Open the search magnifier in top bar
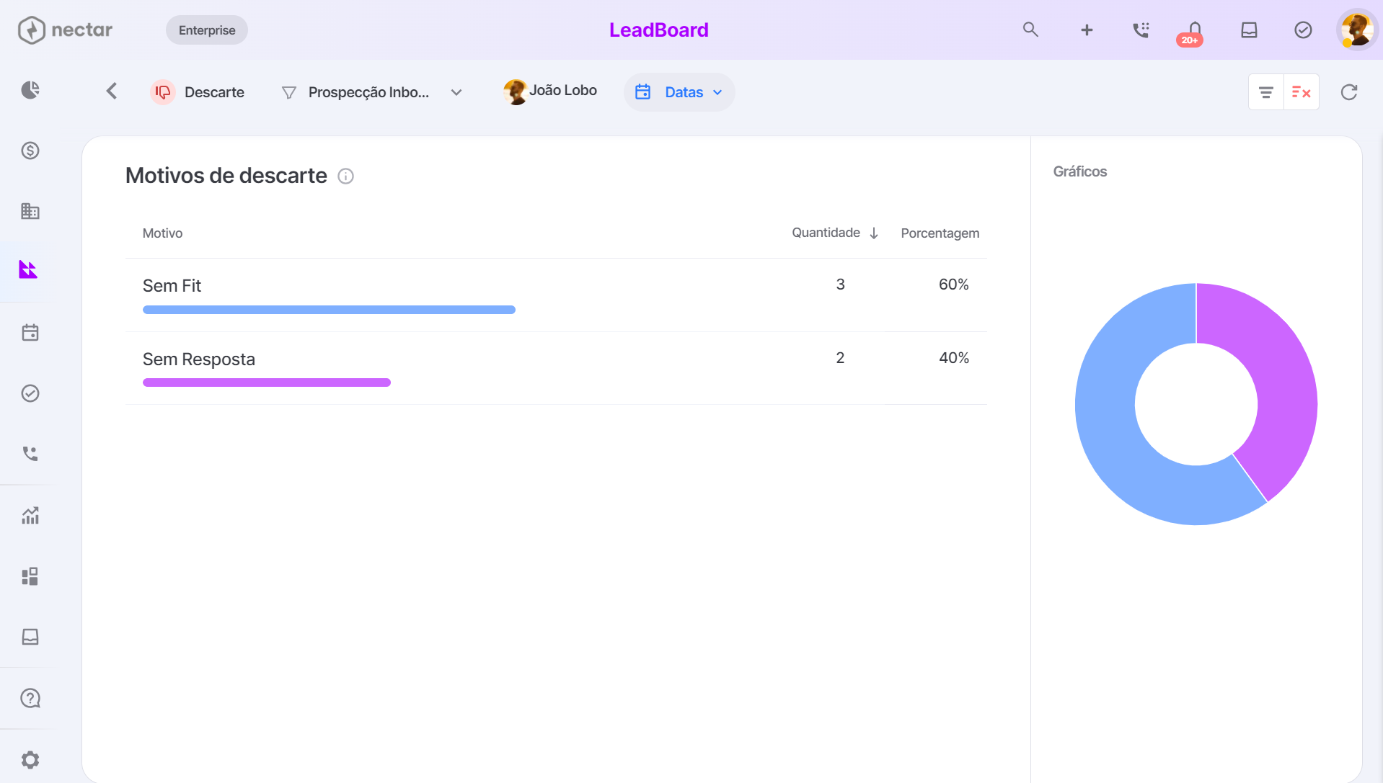Viewport: 1383px width, 783px height. [x=1030, y=30]
